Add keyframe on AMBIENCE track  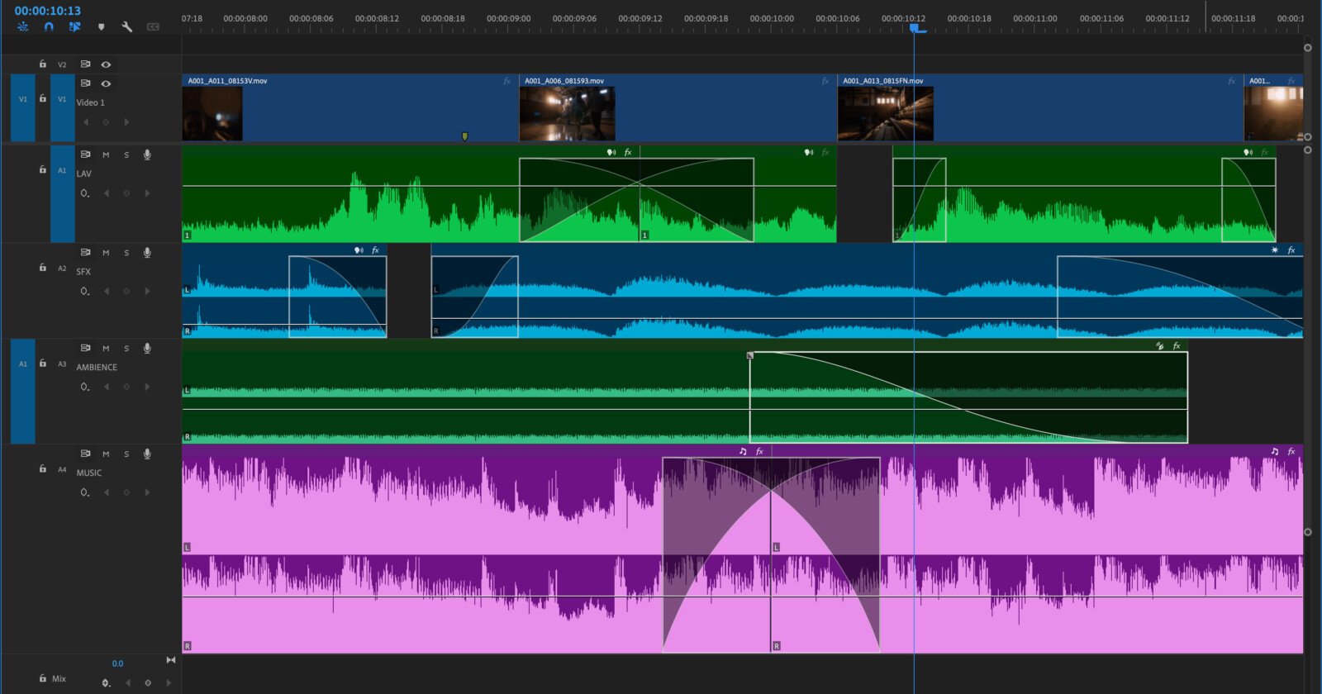(x=126, y=387)
